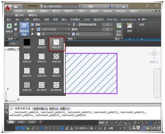Screen dimensions: 165x134
Task: Open the 小数 units dropdown
Action: tap(114, 128)
